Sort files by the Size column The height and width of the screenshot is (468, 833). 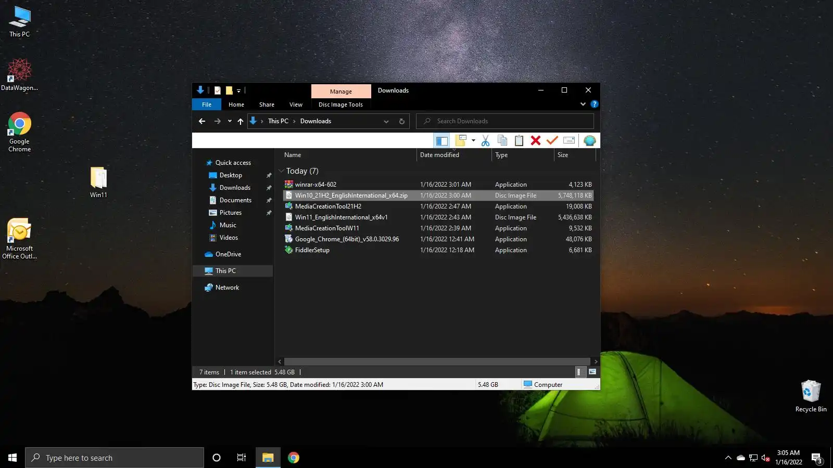[x=575, y=155]
